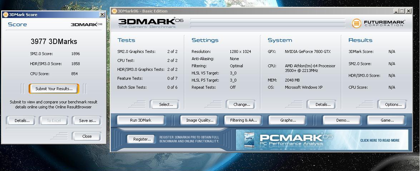Click the OS value Microsoft Windows XP
420x171 pixels.
(x=303, y=87)
